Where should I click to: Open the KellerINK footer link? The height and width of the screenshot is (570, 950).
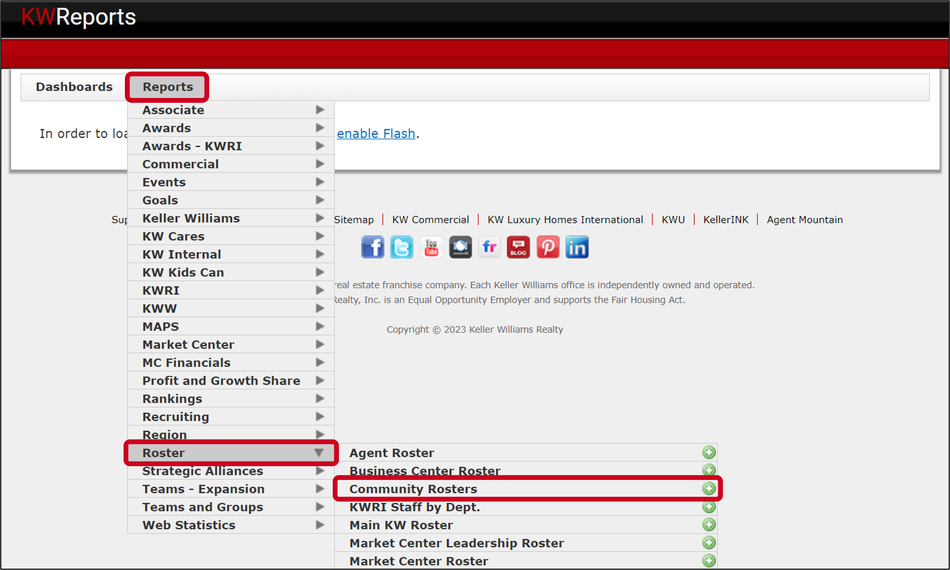(726, 220)
